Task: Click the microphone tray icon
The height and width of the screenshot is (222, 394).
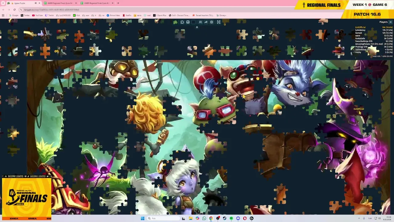Action: [x=364, y=218]
